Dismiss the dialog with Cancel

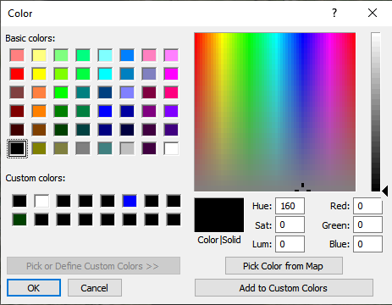tap(95, 288)
